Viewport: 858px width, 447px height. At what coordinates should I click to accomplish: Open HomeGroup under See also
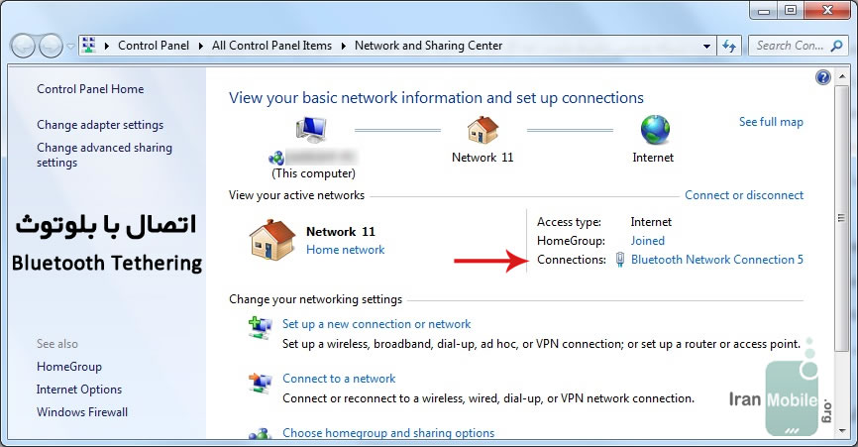(69, 367)
